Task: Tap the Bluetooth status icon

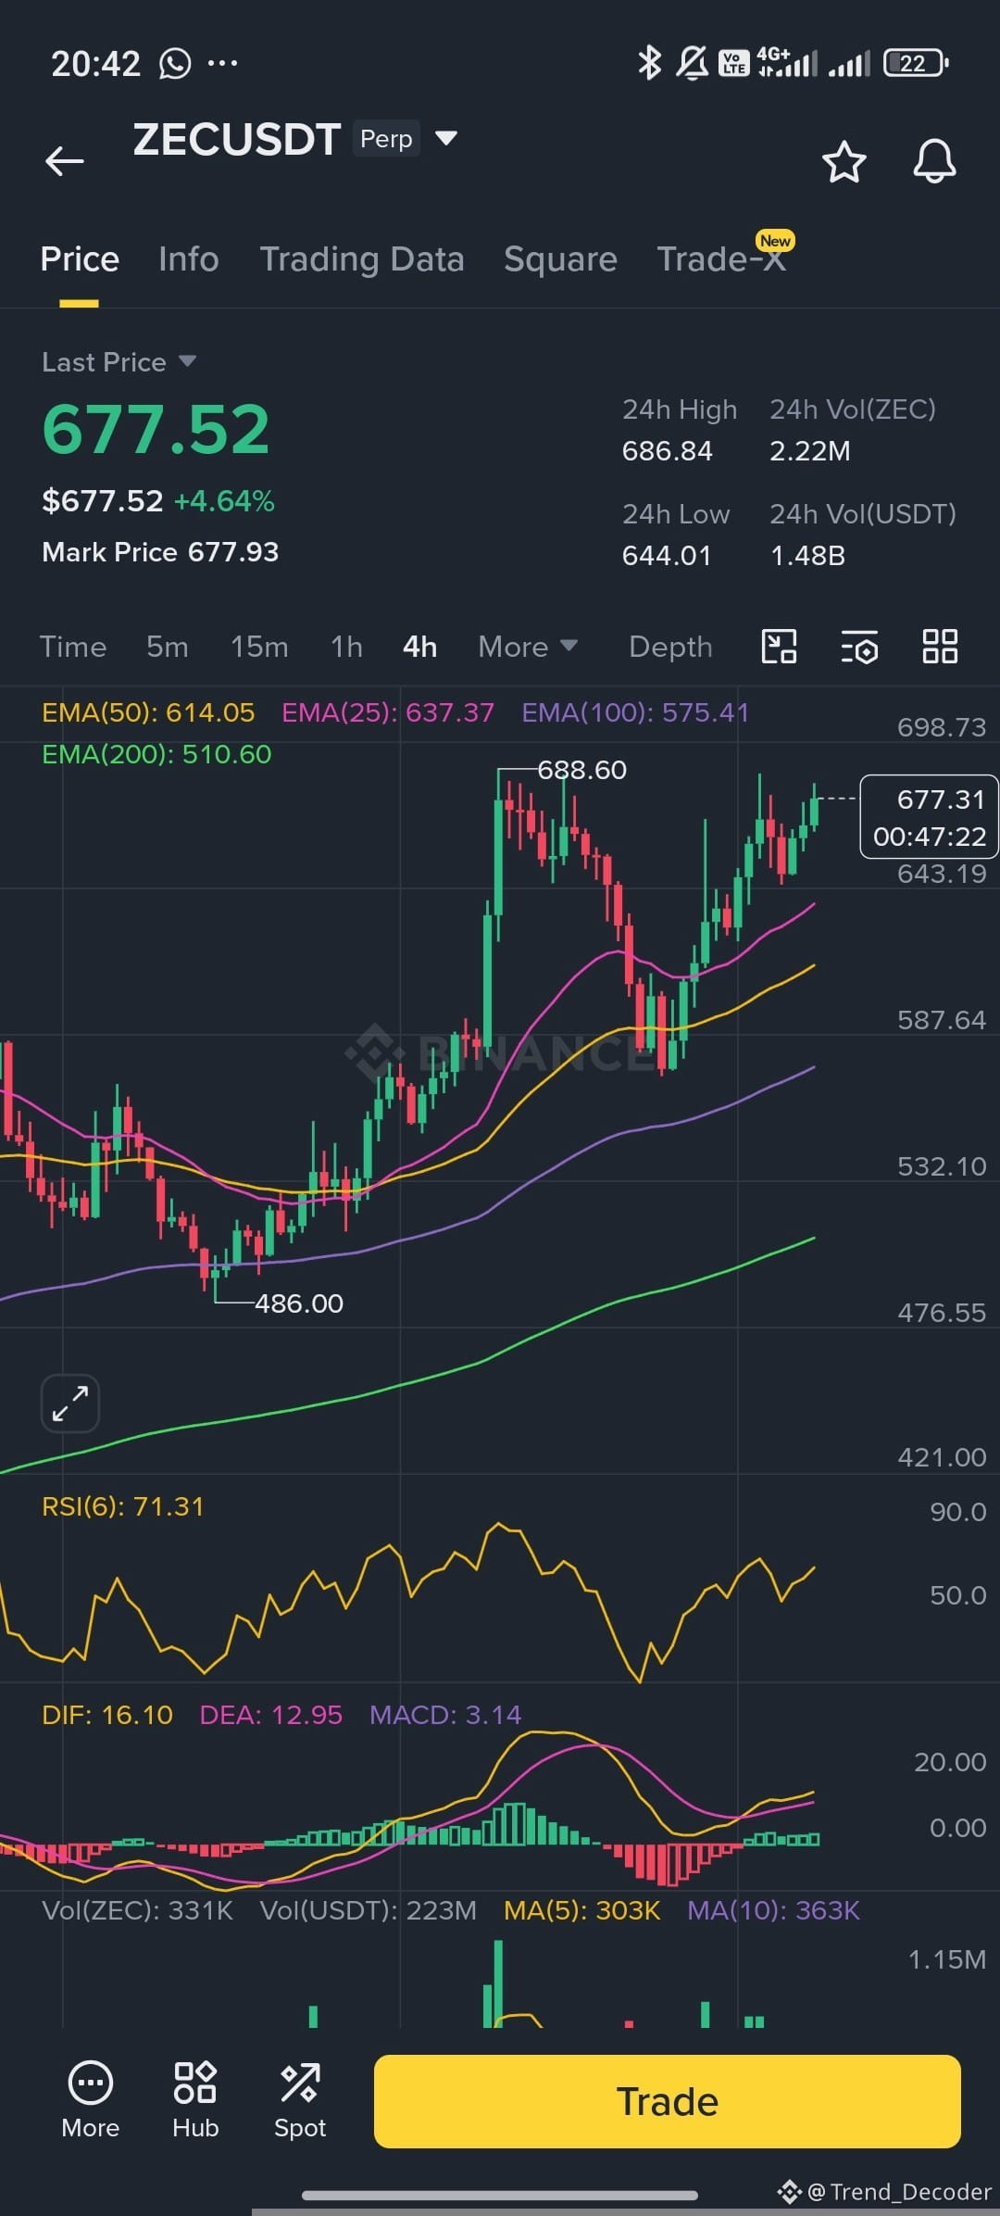Action: [x=649, y=63]
